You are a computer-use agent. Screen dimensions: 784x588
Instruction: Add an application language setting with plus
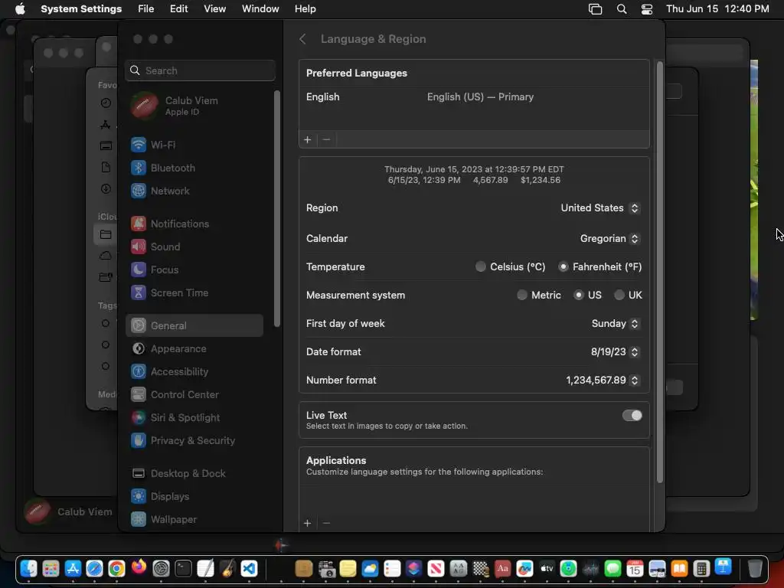(308, 524)
